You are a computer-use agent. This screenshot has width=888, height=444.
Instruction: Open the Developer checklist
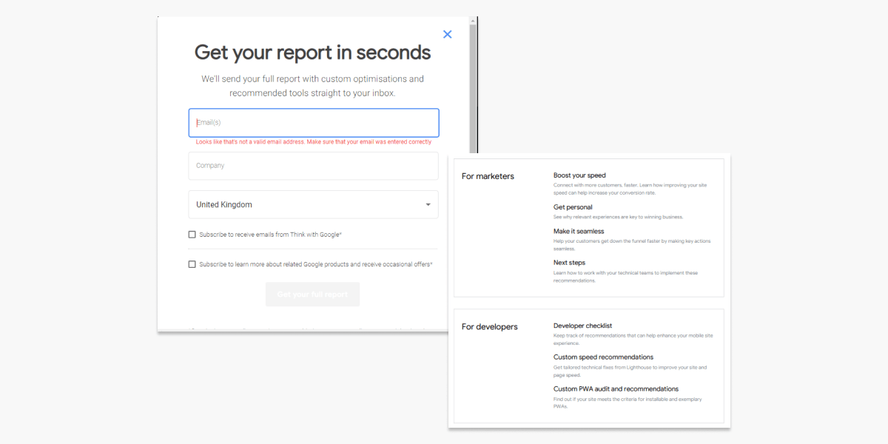coord(582,325)
